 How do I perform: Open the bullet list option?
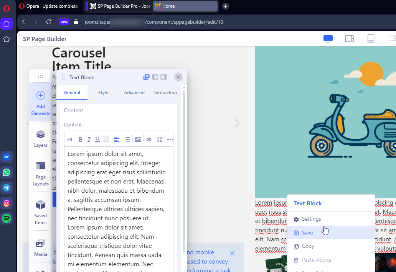(x=127, y=139)
